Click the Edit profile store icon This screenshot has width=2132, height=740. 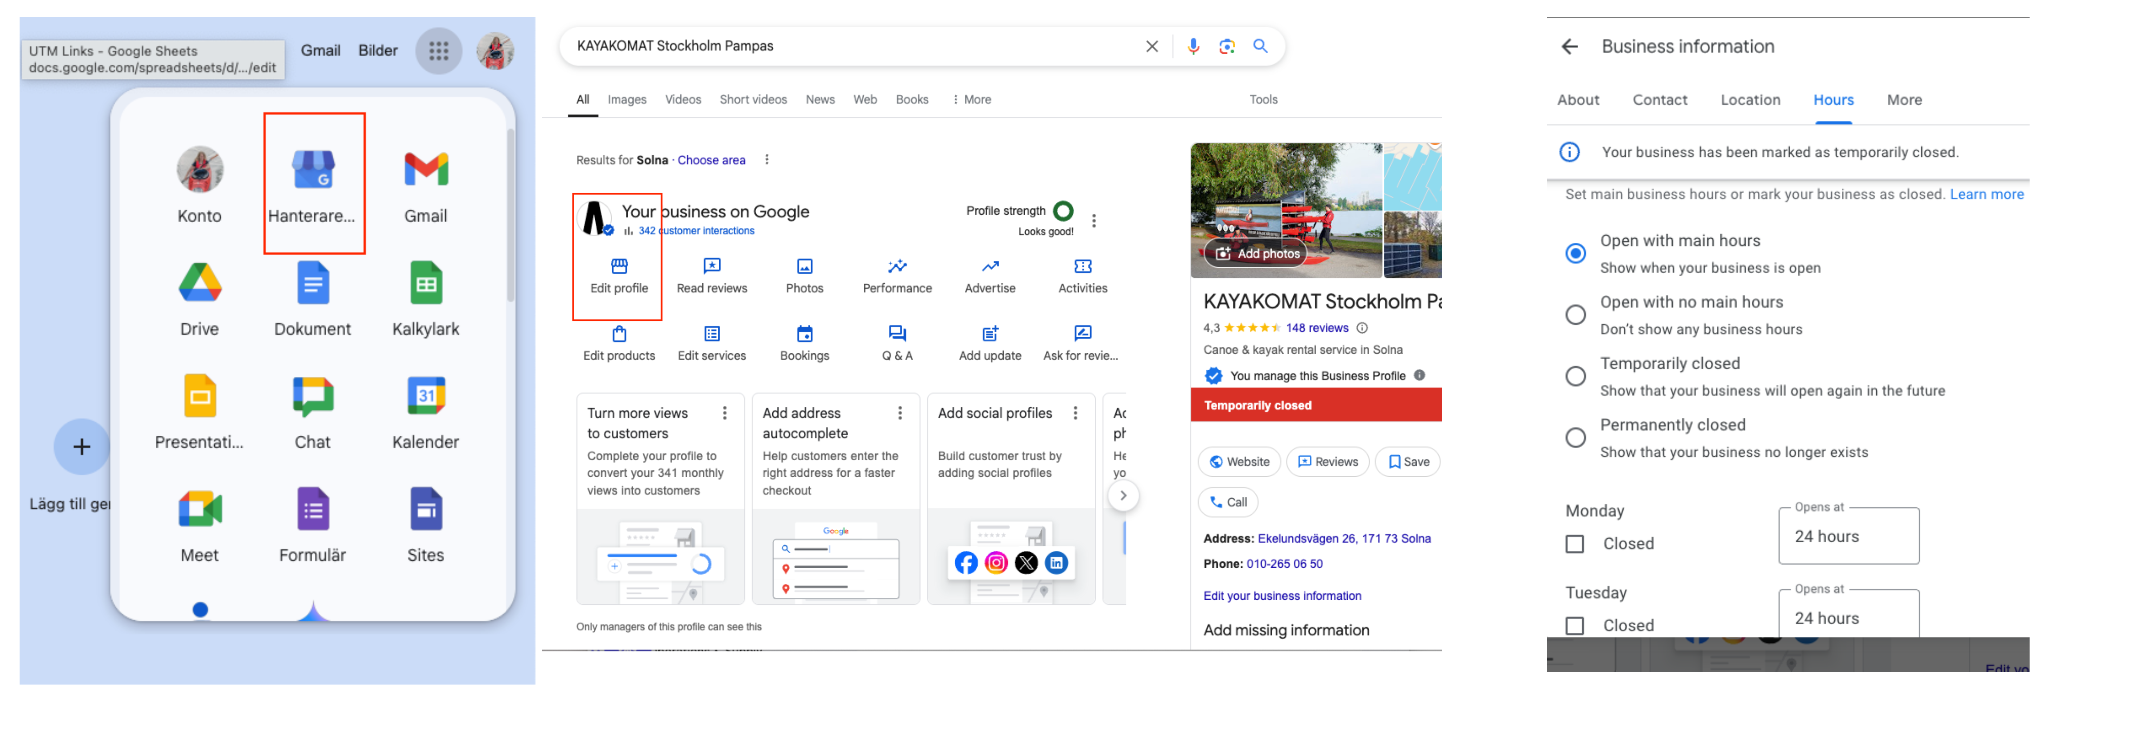619,266
